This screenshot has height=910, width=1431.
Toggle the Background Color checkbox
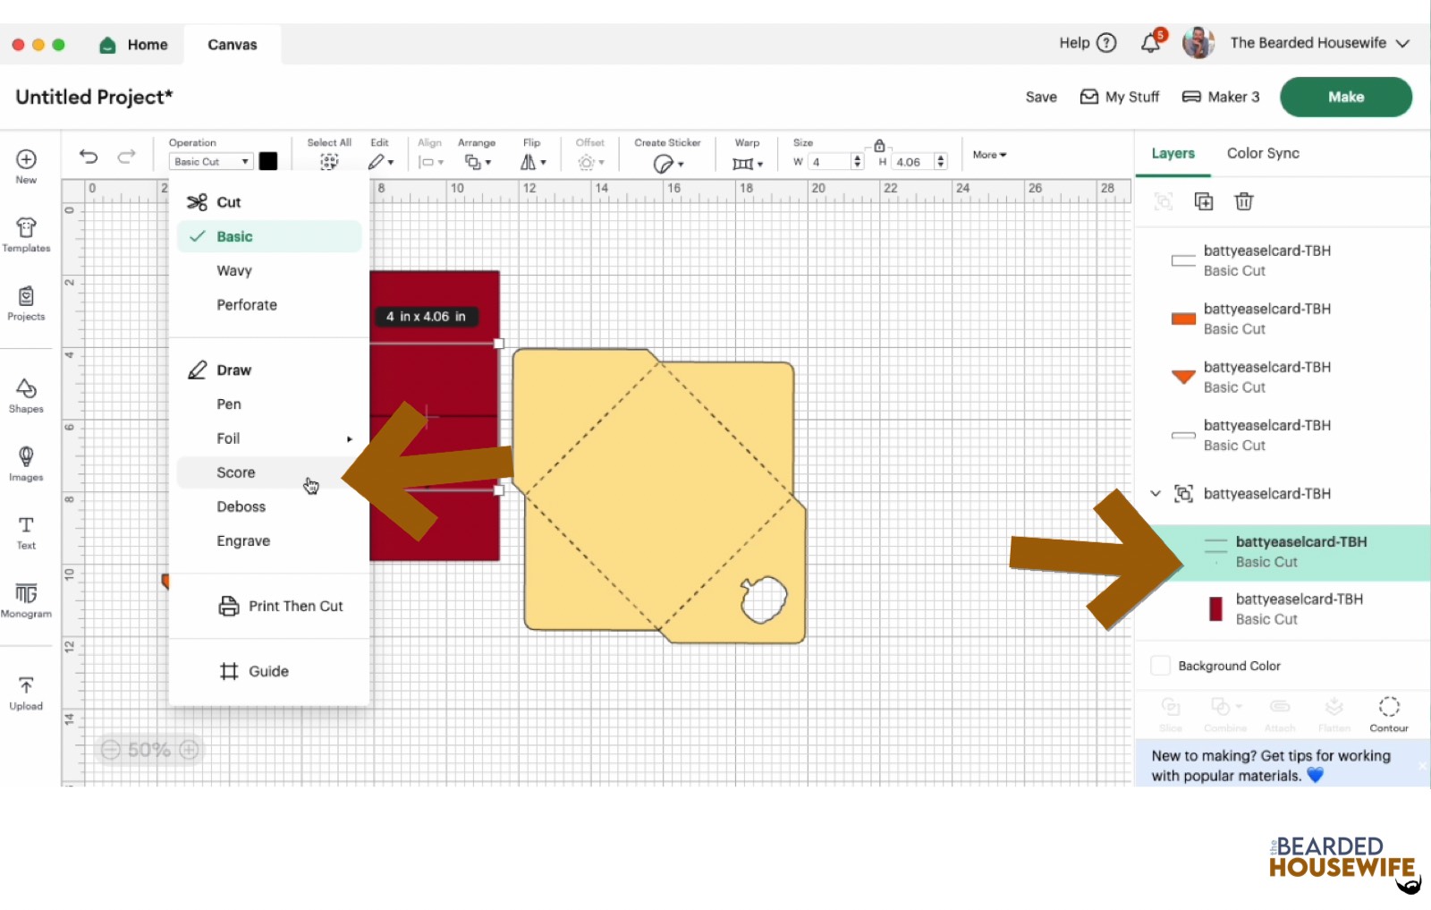pyautogui.click(x=1160, y=666)
